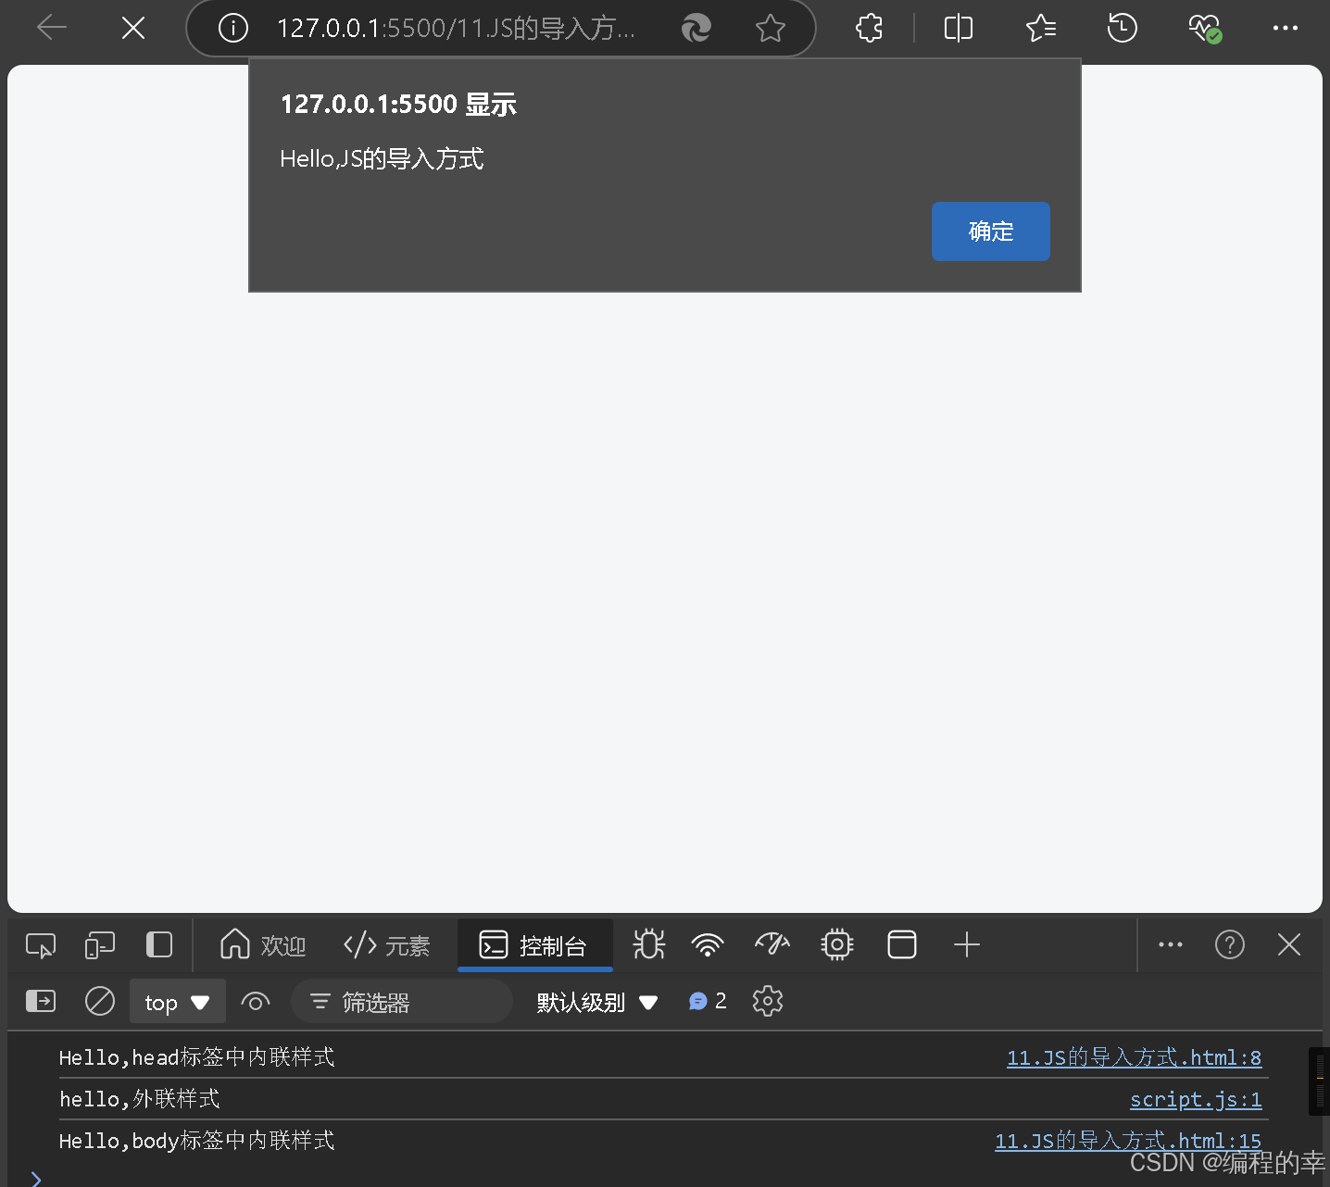Click 确定 to dismiss the alert

990,231
